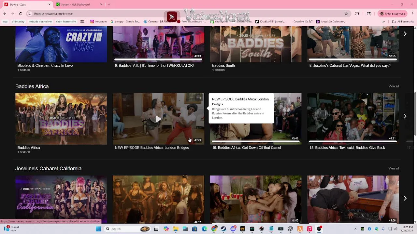Open ChatGPT from the taskbar
The height and width of the screenshot is (234, 417).
(290, 229)
